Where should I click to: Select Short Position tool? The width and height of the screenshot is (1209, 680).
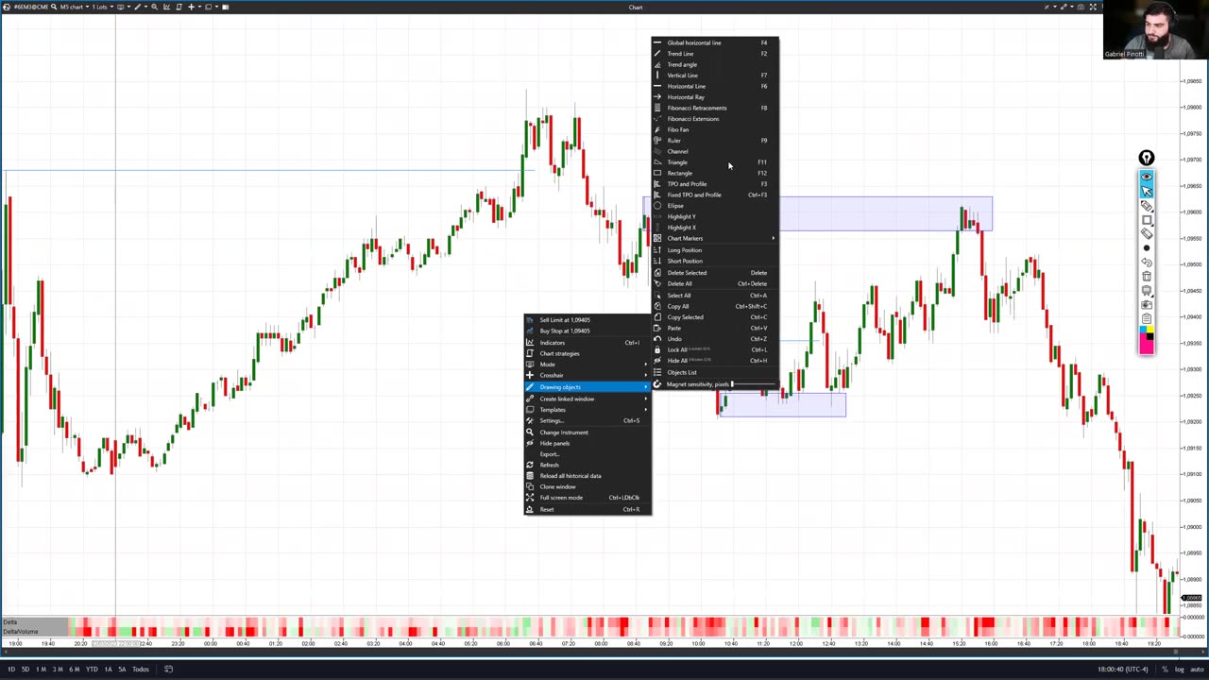click(x=715, y=261)
